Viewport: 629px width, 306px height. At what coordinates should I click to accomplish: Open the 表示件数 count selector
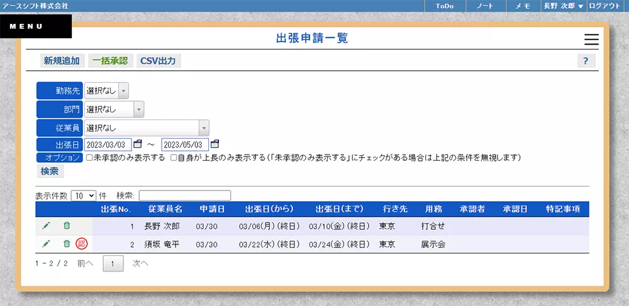tap(84, 196)
